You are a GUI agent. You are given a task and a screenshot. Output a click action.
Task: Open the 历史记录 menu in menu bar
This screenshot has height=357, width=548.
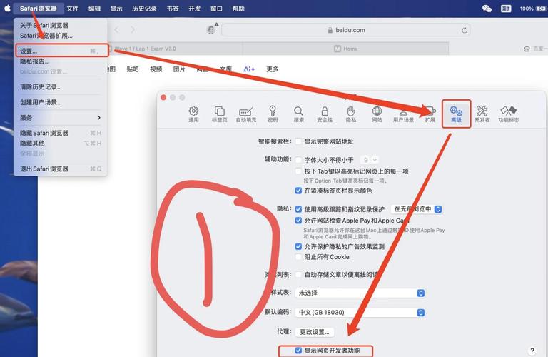pyautogui.click(x=144, y=9)
